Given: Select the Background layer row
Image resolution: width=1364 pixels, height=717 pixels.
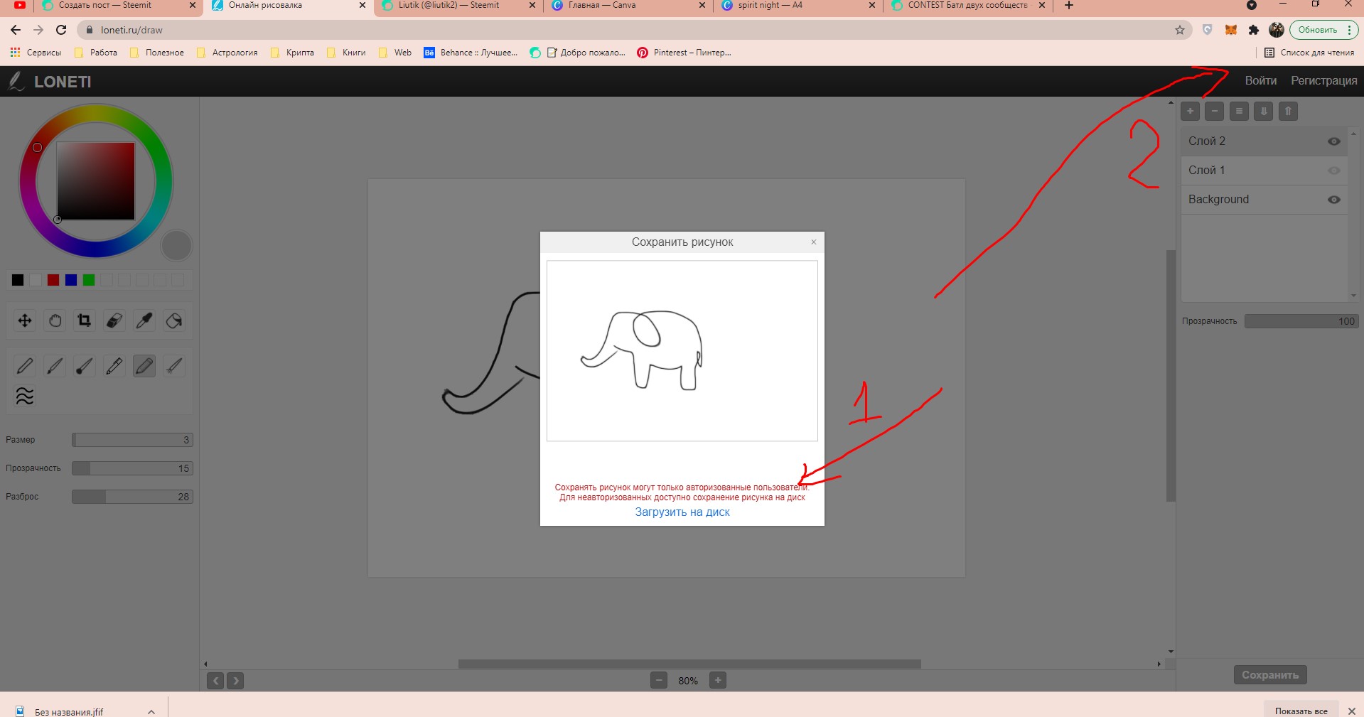Looking at the screenshot, I should 1264,200.
